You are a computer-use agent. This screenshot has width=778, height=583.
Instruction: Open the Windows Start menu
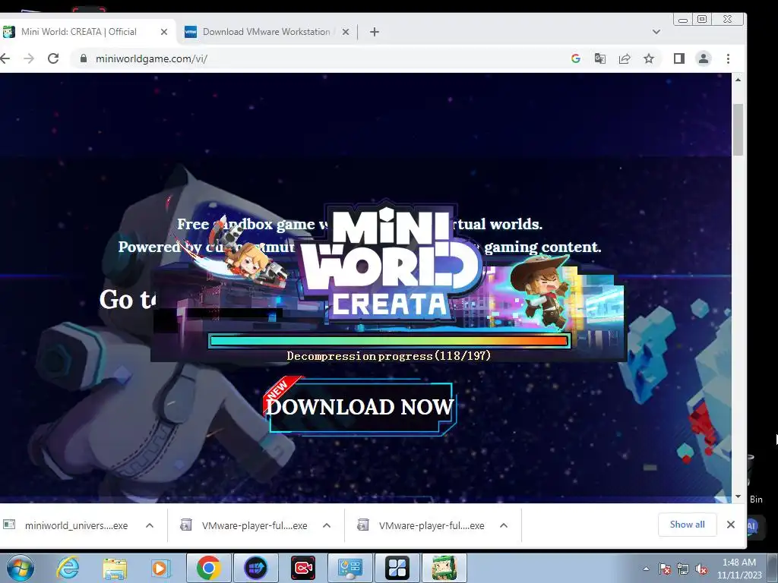click(x=20, y=568)
